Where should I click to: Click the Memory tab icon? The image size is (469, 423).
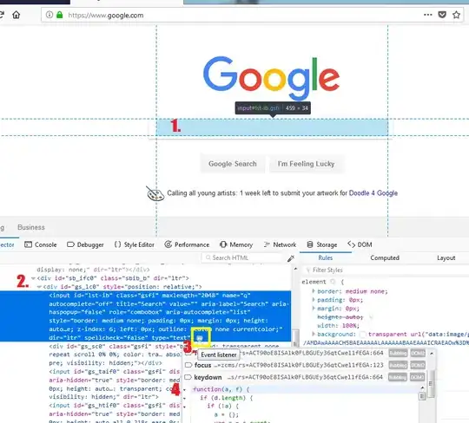point(223,244)
